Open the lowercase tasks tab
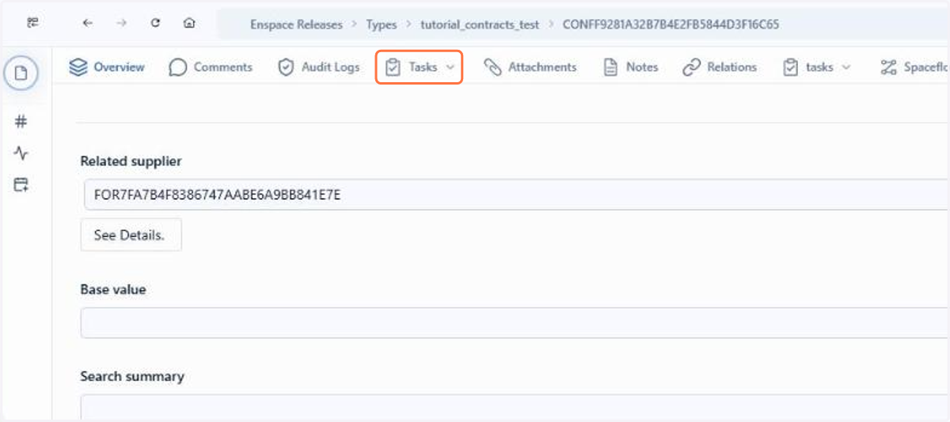 (816, 68)
